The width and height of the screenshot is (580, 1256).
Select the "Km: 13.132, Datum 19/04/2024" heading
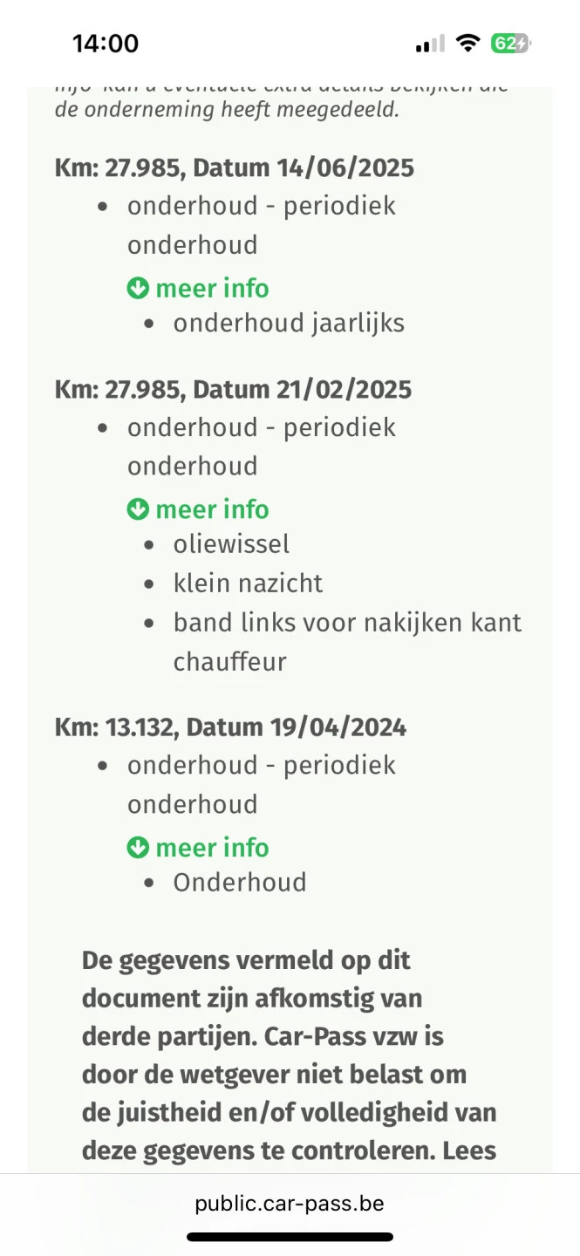pyautogui.click(x=230, y=727)
